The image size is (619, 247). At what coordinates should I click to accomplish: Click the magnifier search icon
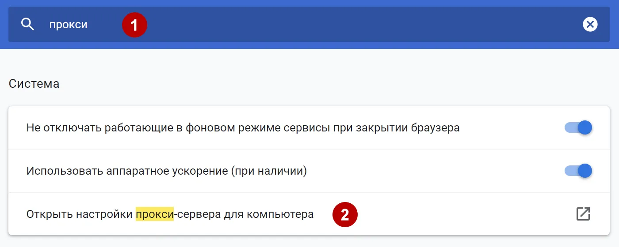pyautogui.click(x=27, y=25)
